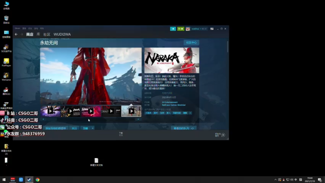Image resolution: width=325 pixels, height=183 pixels.
Task: Click the red app on taskbar
Action: [13, 180]
